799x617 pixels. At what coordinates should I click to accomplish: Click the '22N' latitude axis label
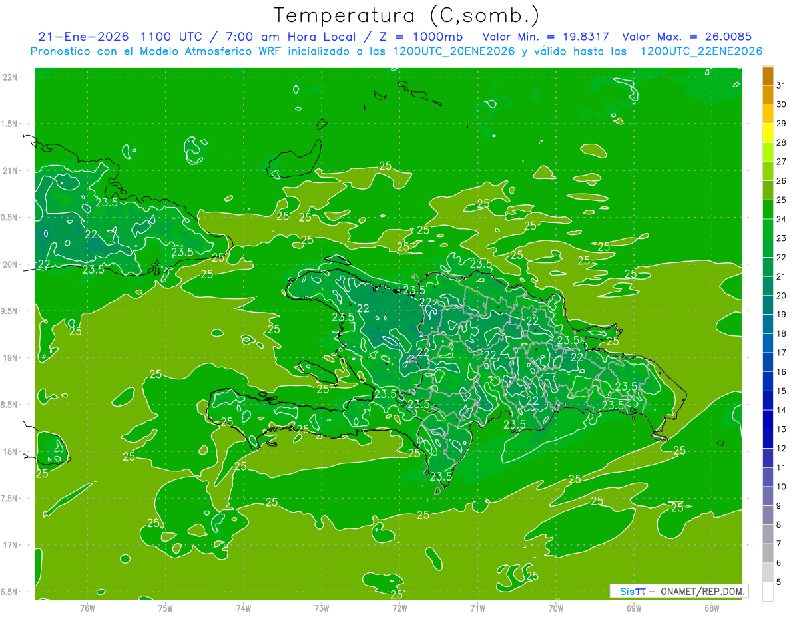10,77
